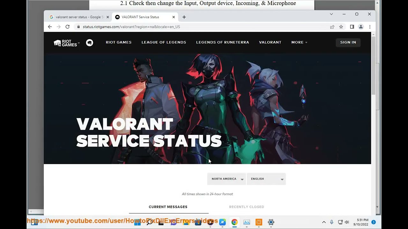
Task: Close the VALORANT Service Status tab
Action: (x=174, y=17)
